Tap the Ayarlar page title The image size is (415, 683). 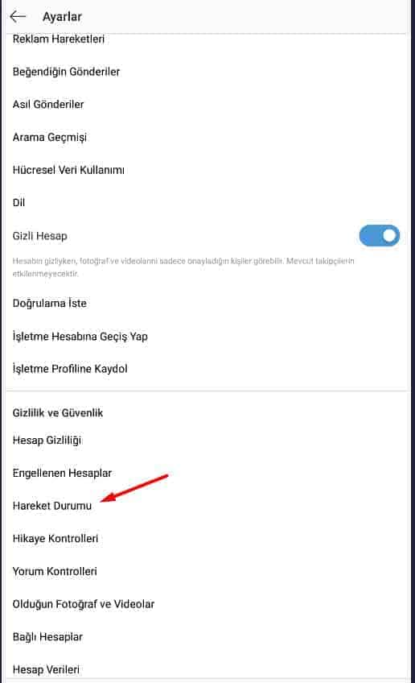(x=62, y=17)
